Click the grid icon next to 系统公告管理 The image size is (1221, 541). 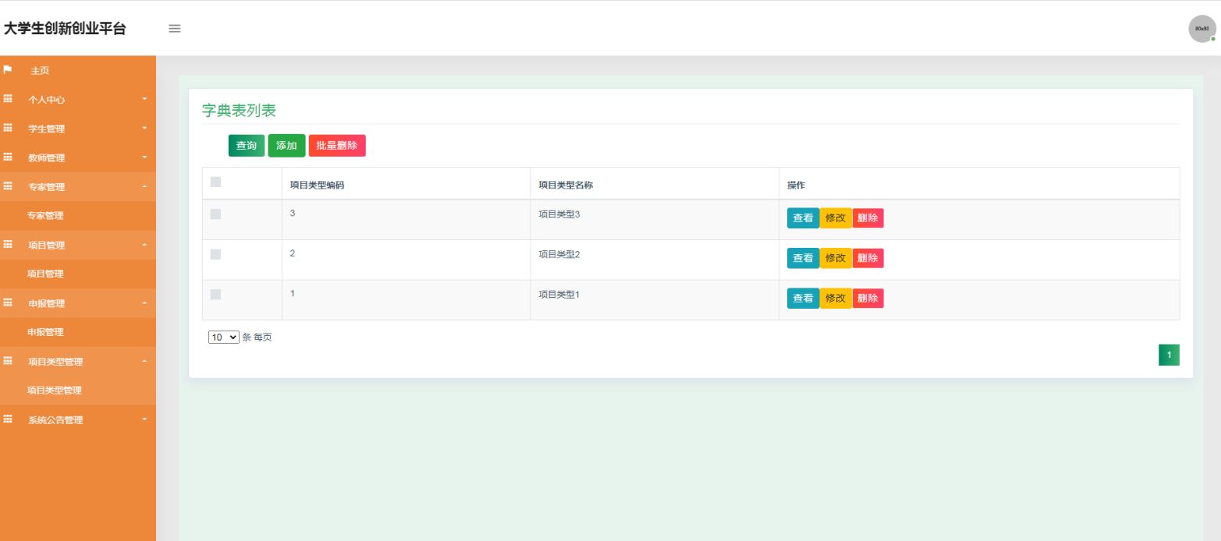coord(8,419)
